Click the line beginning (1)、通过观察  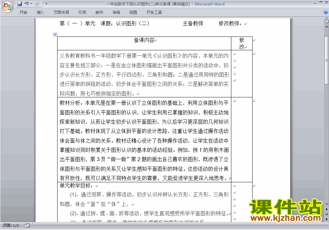[149, 195]
